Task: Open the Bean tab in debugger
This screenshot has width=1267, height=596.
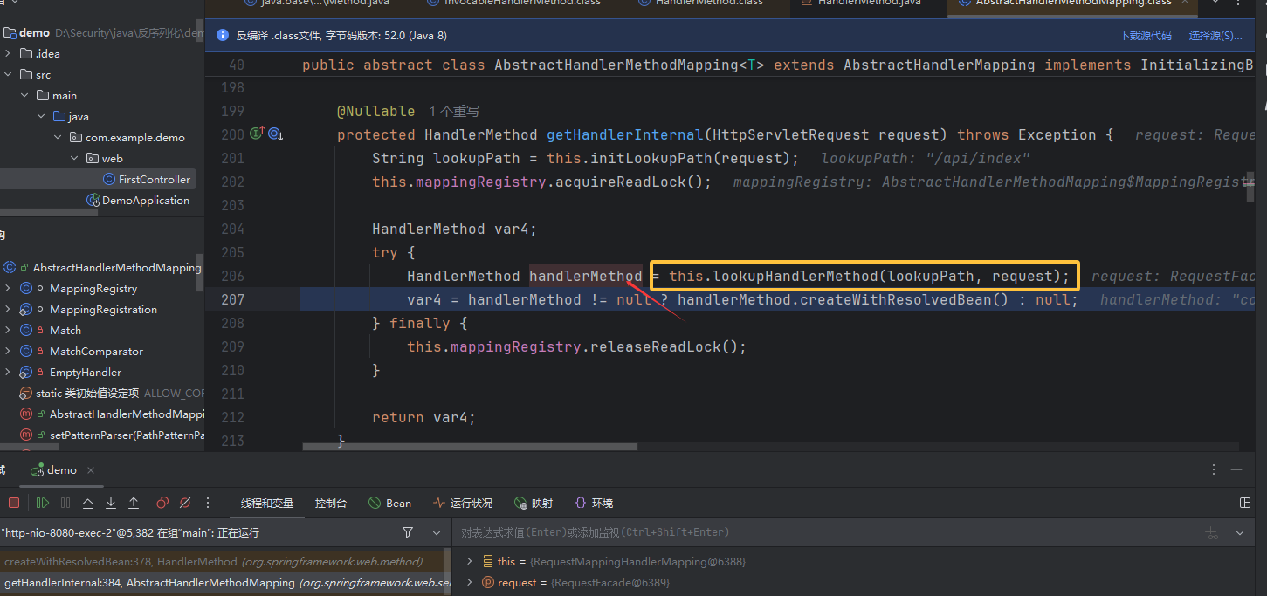Action: (389, 503)
